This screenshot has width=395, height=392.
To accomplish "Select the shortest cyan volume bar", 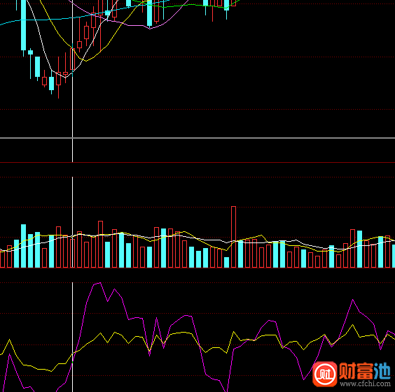I will tap(226, 262).
